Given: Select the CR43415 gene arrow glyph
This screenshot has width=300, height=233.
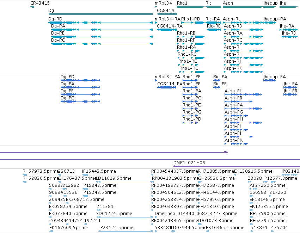Looking at the screenshot, I should point(32,7).
